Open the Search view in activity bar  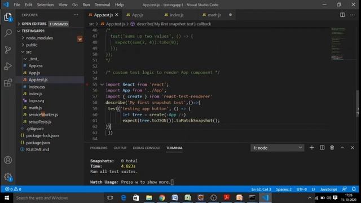click(8, 33)
